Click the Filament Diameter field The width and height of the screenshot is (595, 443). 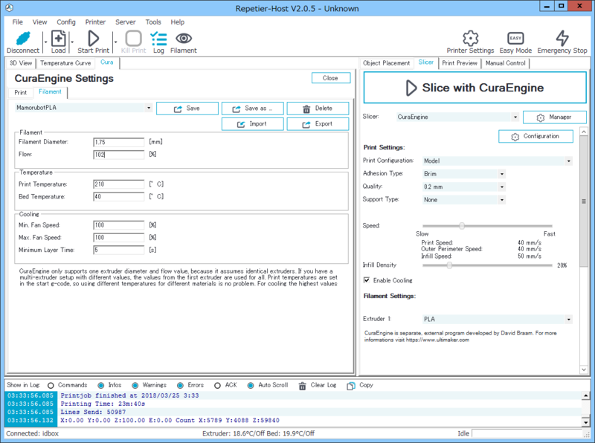(119, 142)
